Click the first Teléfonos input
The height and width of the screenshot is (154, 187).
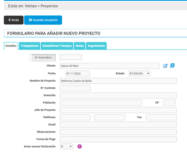coord(75,117)
